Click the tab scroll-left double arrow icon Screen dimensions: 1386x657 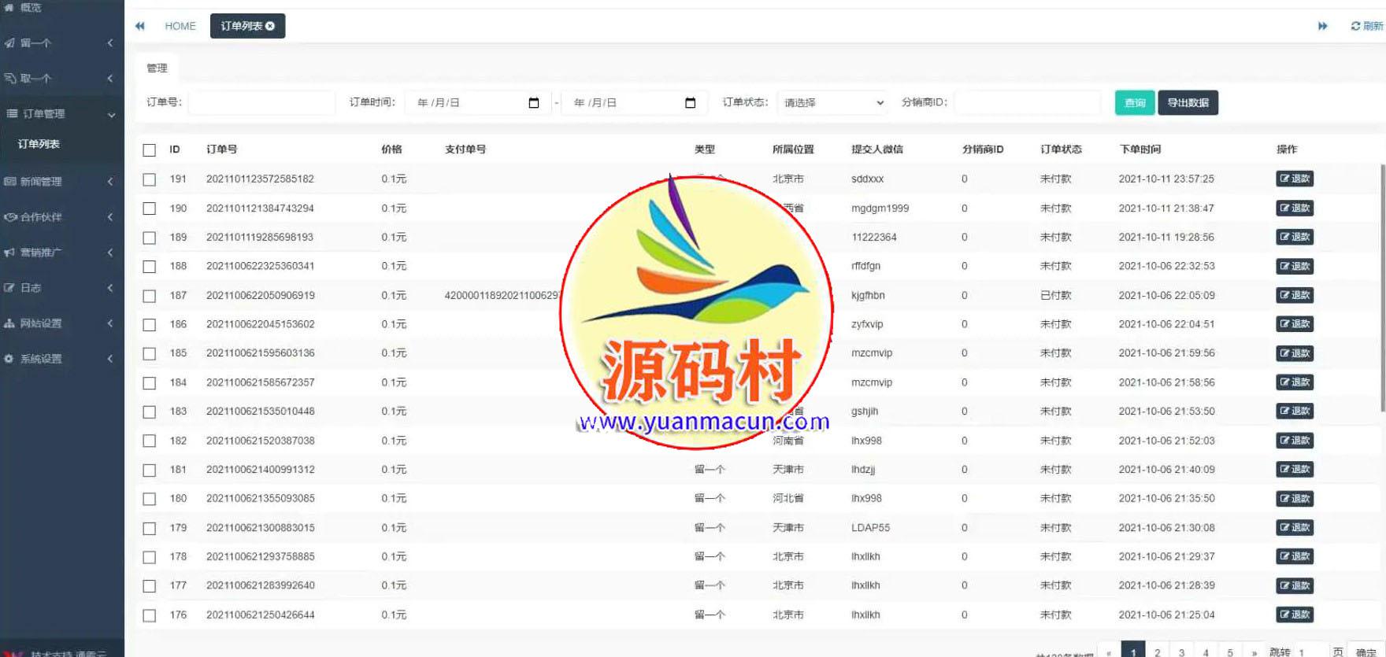coord(140,26)
